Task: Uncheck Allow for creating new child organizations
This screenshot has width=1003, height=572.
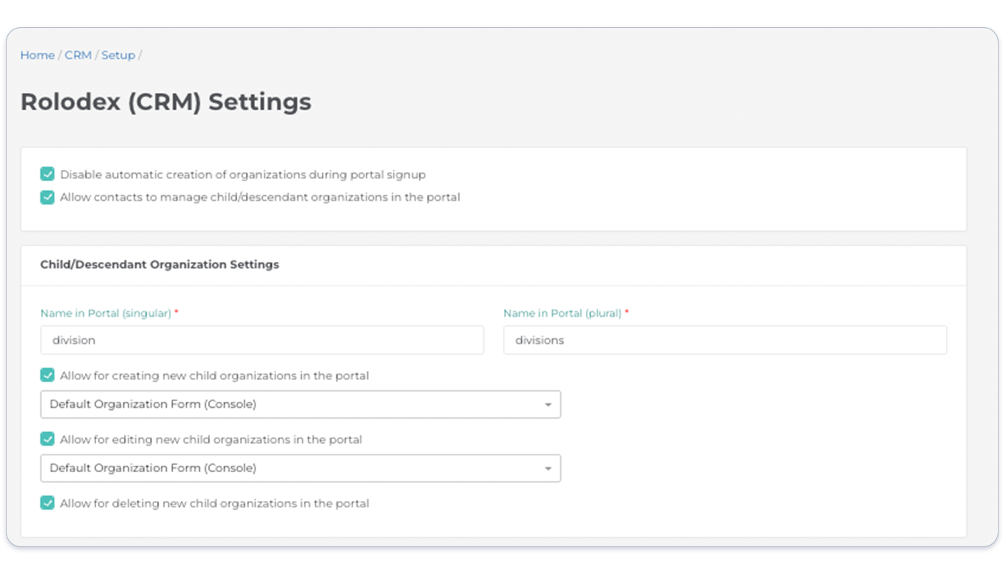Action: tap(48, 375)
